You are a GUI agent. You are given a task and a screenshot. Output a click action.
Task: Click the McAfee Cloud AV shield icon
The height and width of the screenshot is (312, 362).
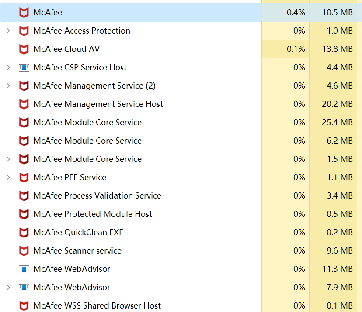[x=24, y=49]
